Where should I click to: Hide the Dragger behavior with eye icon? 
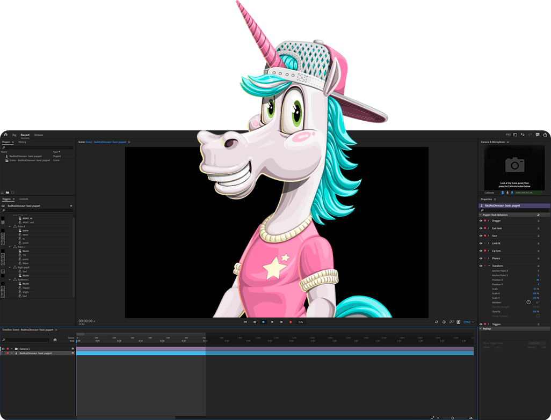click(x=481, y=220)
